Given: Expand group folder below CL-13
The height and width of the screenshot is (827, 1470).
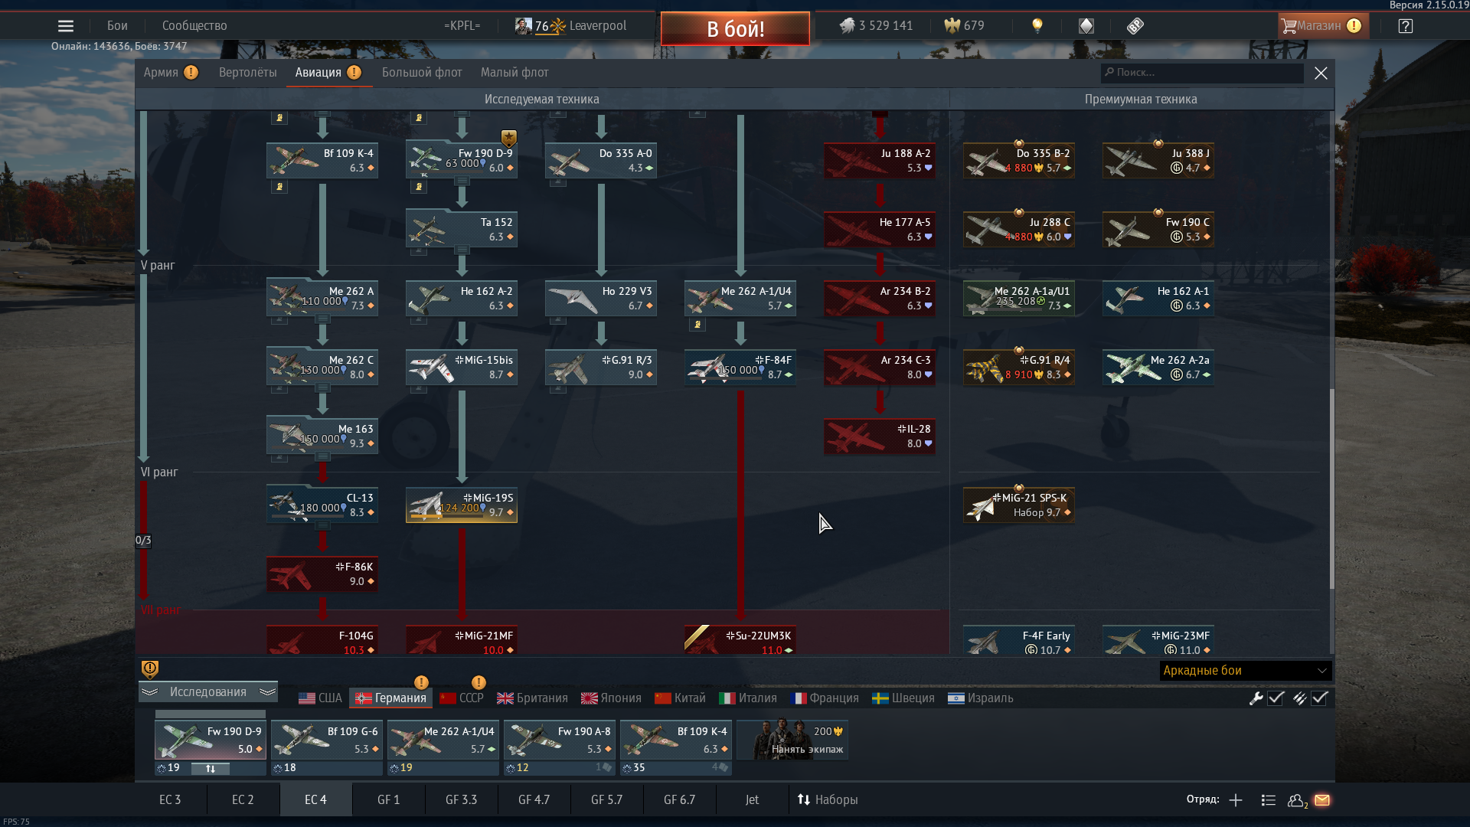Looking at the screenshot, I should (322, 525).
